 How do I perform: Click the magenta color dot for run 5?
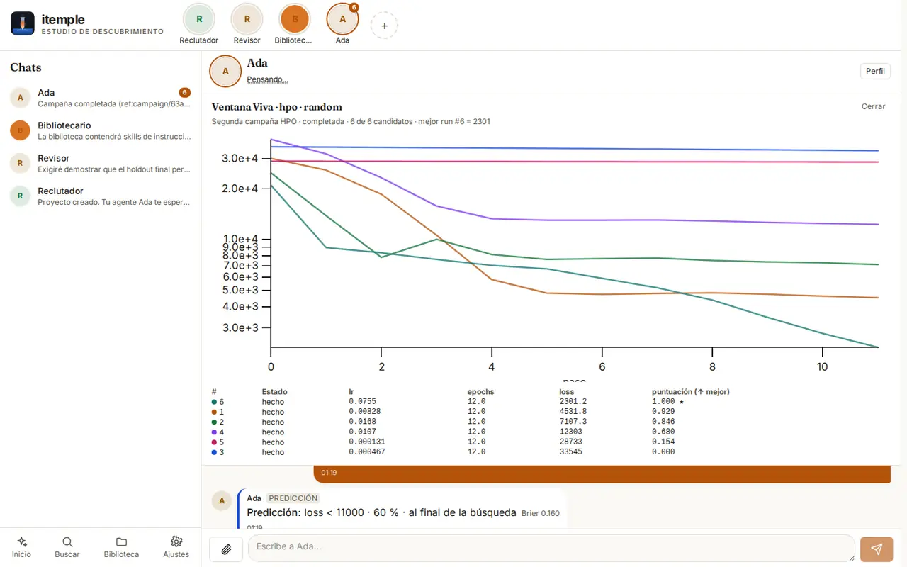(x=214, y=442)
